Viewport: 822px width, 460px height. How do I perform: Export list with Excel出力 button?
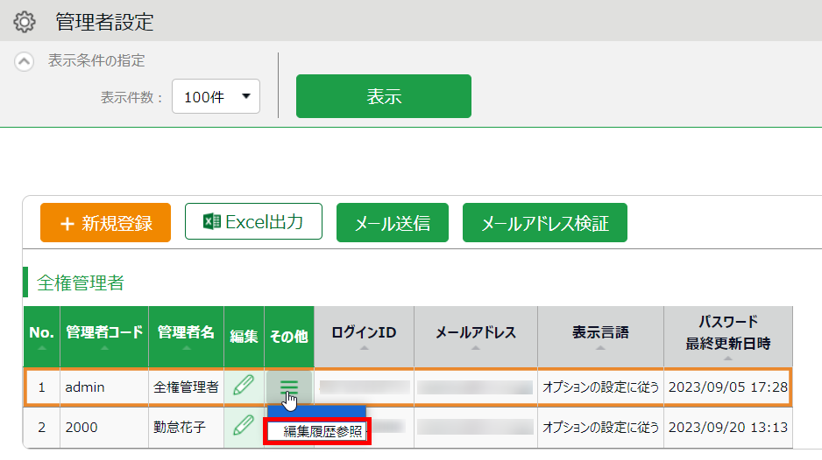[253, 222]
